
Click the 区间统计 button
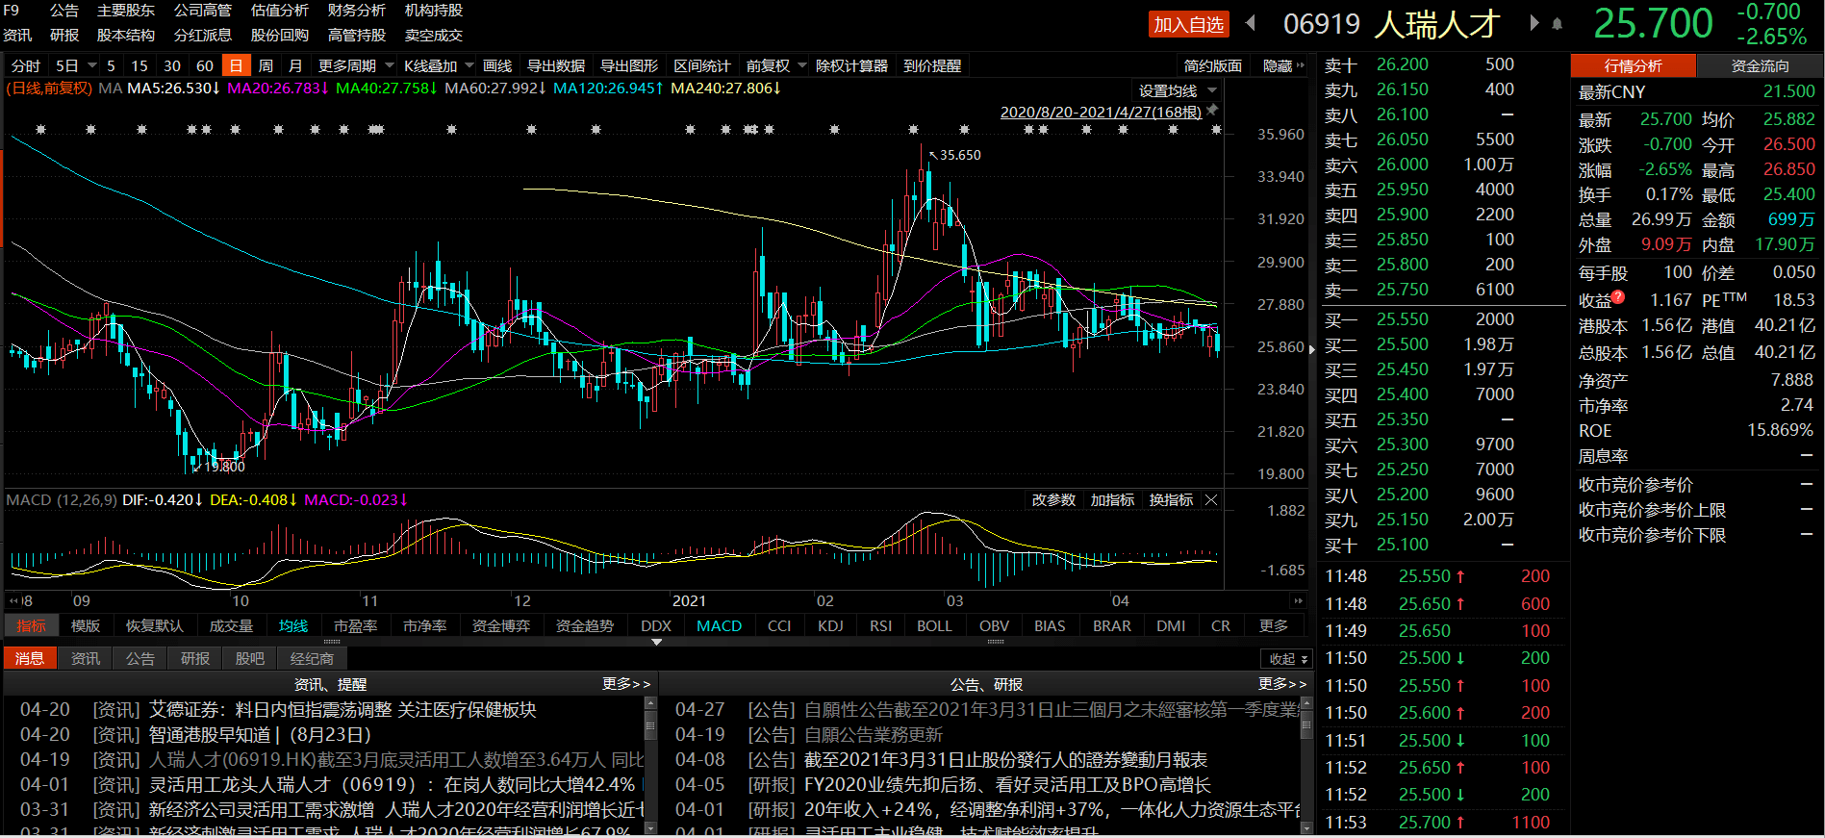tap(702, 65)
